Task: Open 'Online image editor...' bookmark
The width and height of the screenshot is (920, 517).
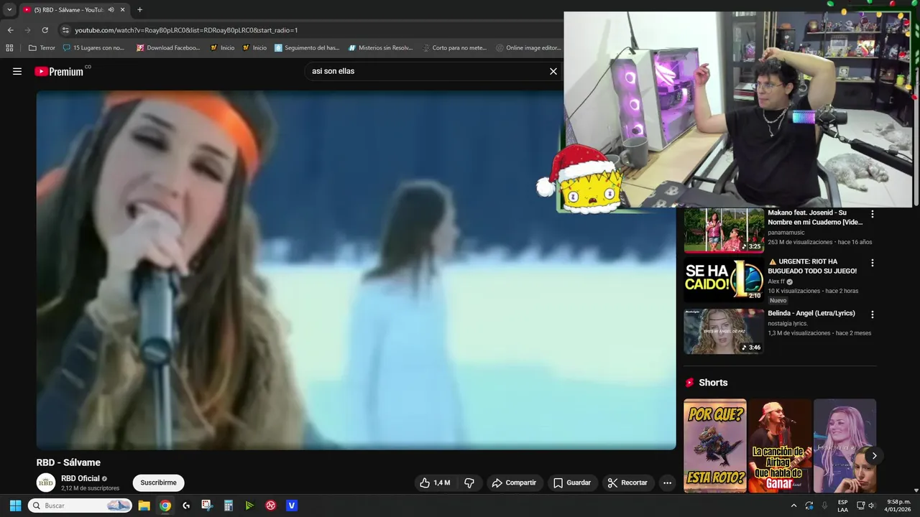Action: (528, 48)
